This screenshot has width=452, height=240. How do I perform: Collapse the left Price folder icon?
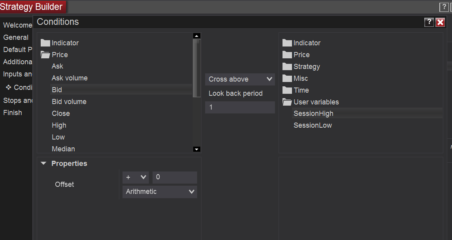click(x=45, y=55)
